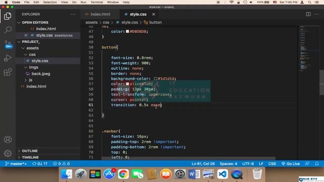Open the Extensions view
The height and width of the screenshot is (182, 324).
click(x=8, y=72)
